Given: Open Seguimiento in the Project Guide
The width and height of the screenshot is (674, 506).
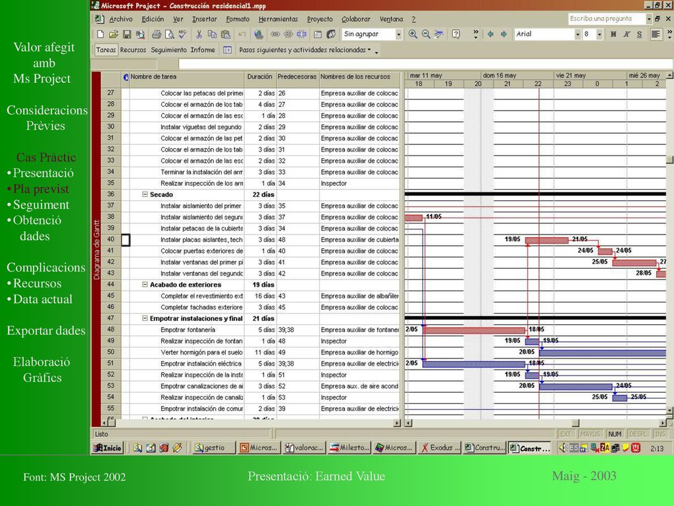Looking at the screenshot, I should click(169, 50).
